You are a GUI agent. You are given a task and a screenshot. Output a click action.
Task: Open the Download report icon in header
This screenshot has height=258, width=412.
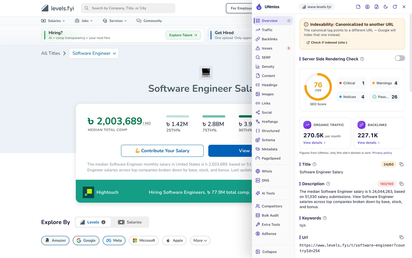click(377, 7)
